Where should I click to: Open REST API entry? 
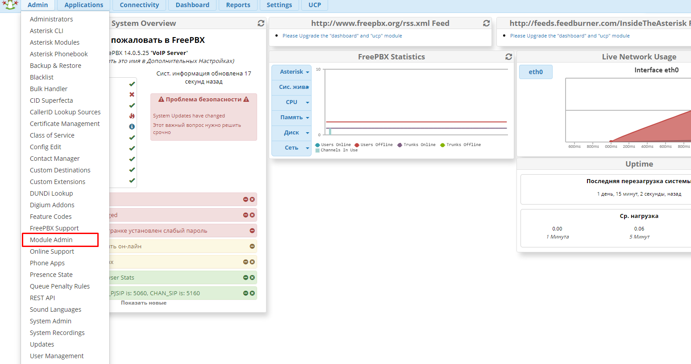tap(42, 298)
